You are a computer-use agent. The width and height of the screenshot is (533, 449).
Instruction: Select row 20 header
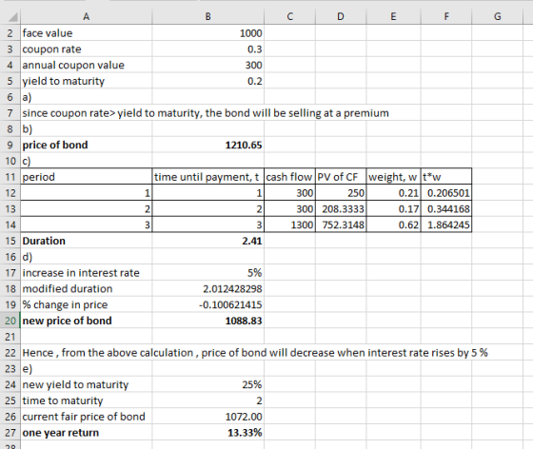pos(10,321)
